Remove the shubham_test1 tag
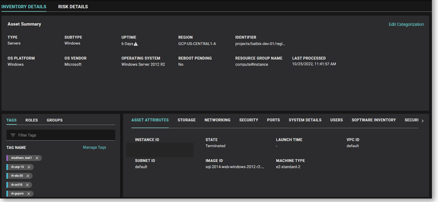 point(37,158)
